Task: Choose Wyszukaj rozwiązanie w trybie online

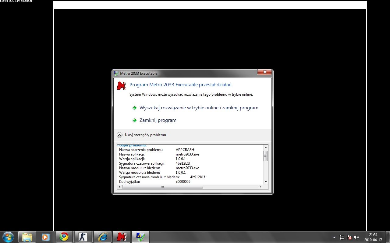Action: point(199,108)
